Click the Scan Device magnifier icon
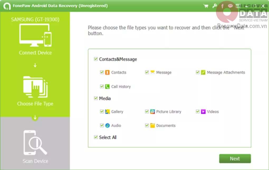The image size is (269, 170). pos(35,143)
